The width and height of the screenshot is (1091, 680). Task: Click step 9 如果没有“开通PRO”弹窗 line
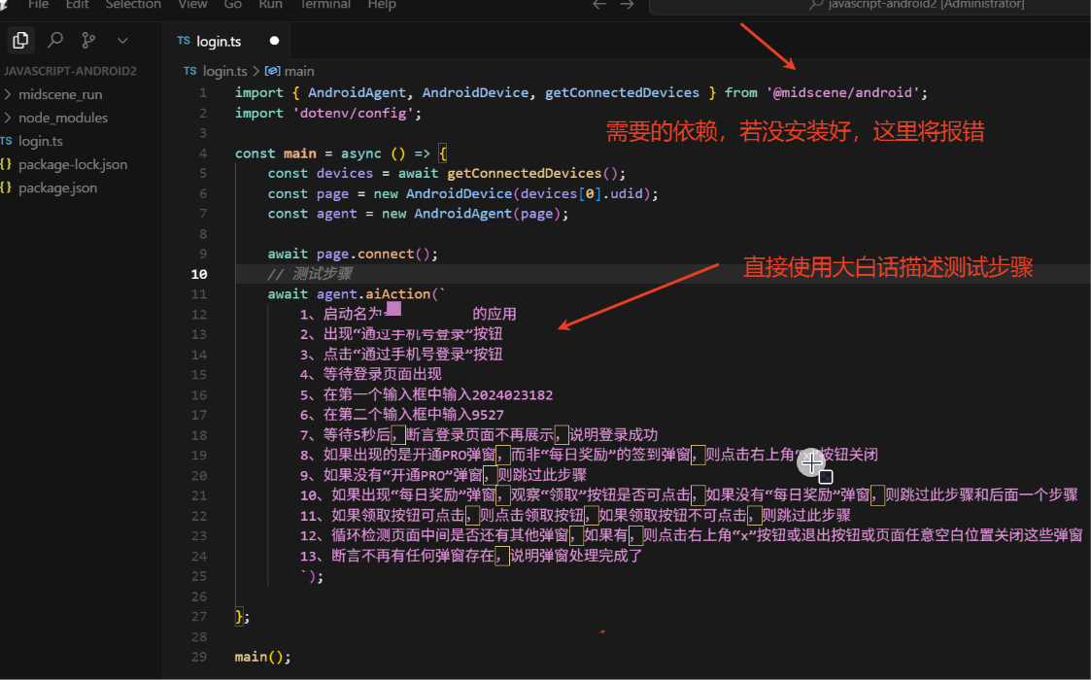coord(443,475)
